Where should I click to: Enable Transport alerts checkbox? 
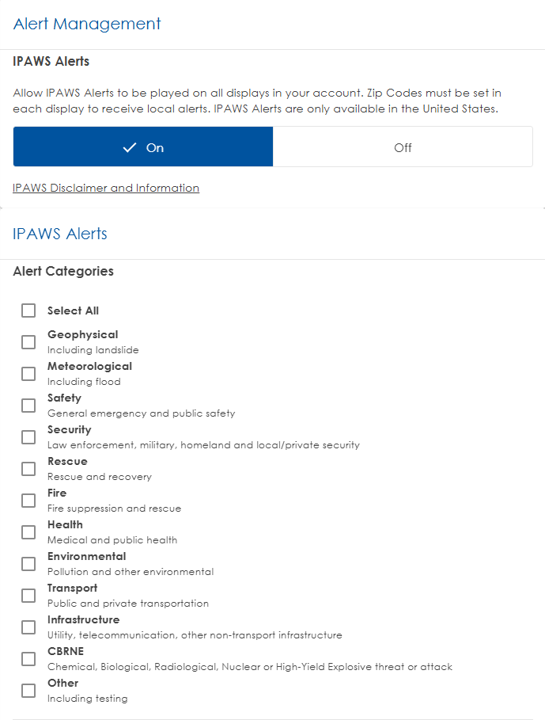pyautogui.click(x=28, y=596)
